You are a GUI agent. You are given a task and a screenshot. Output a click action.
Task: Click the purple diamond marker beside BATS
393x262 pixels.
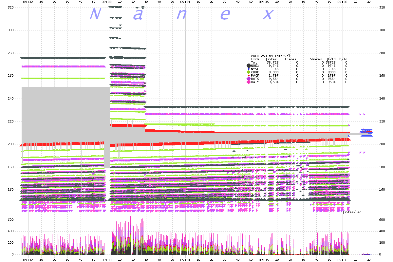249,79
